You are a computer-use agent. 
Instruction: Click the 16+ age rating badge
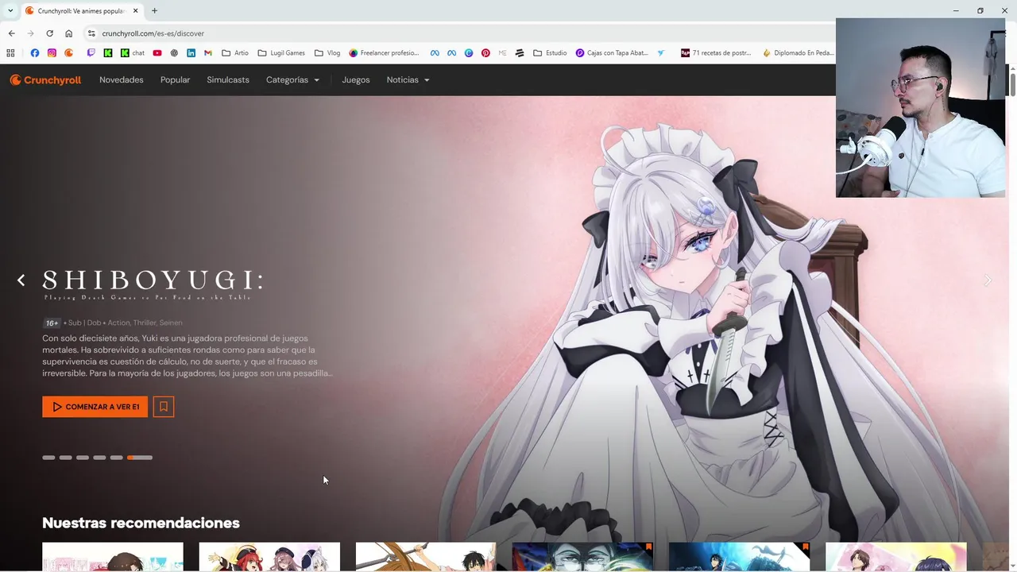point(52,323)
